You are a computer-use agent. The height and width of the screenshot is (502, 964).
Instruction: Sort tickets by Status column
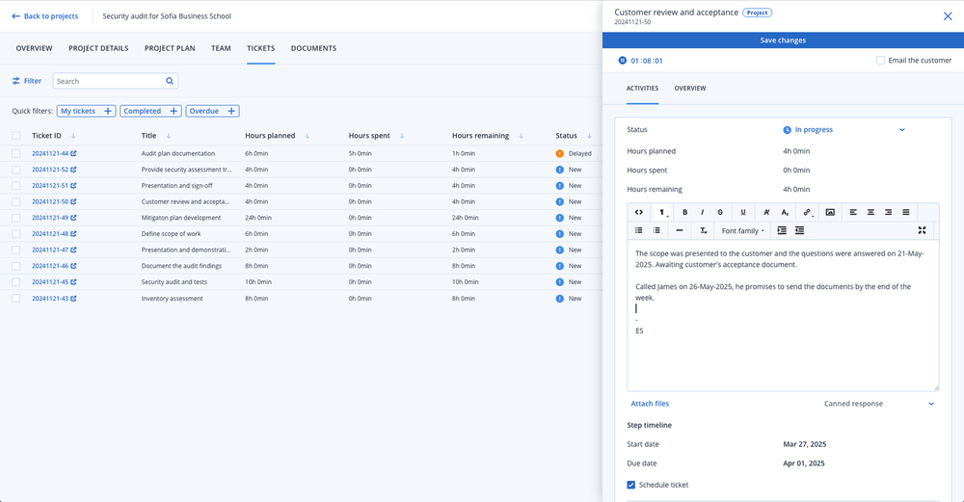tap(589, 136)
